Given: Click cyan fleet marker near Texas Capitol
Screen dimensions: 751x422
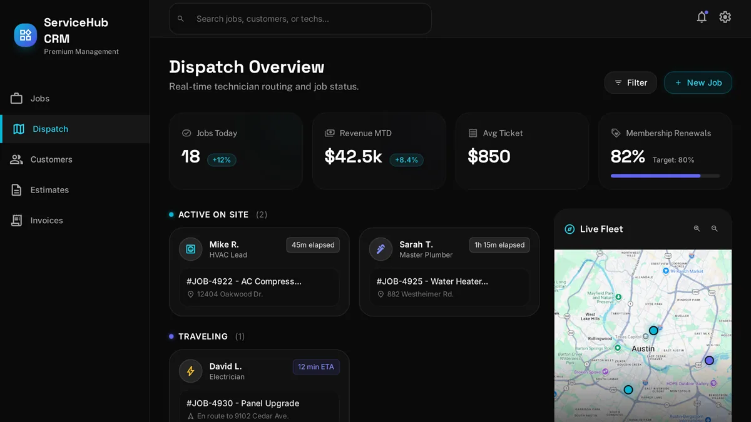Looking at the screenshot, I should [x=653, y=330].
